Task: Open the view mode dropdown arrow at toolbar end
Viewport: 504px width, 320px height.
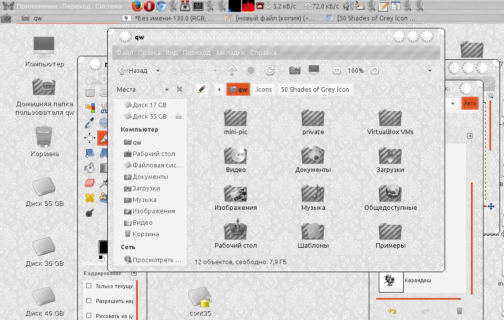Action: [x=430, y=71]
